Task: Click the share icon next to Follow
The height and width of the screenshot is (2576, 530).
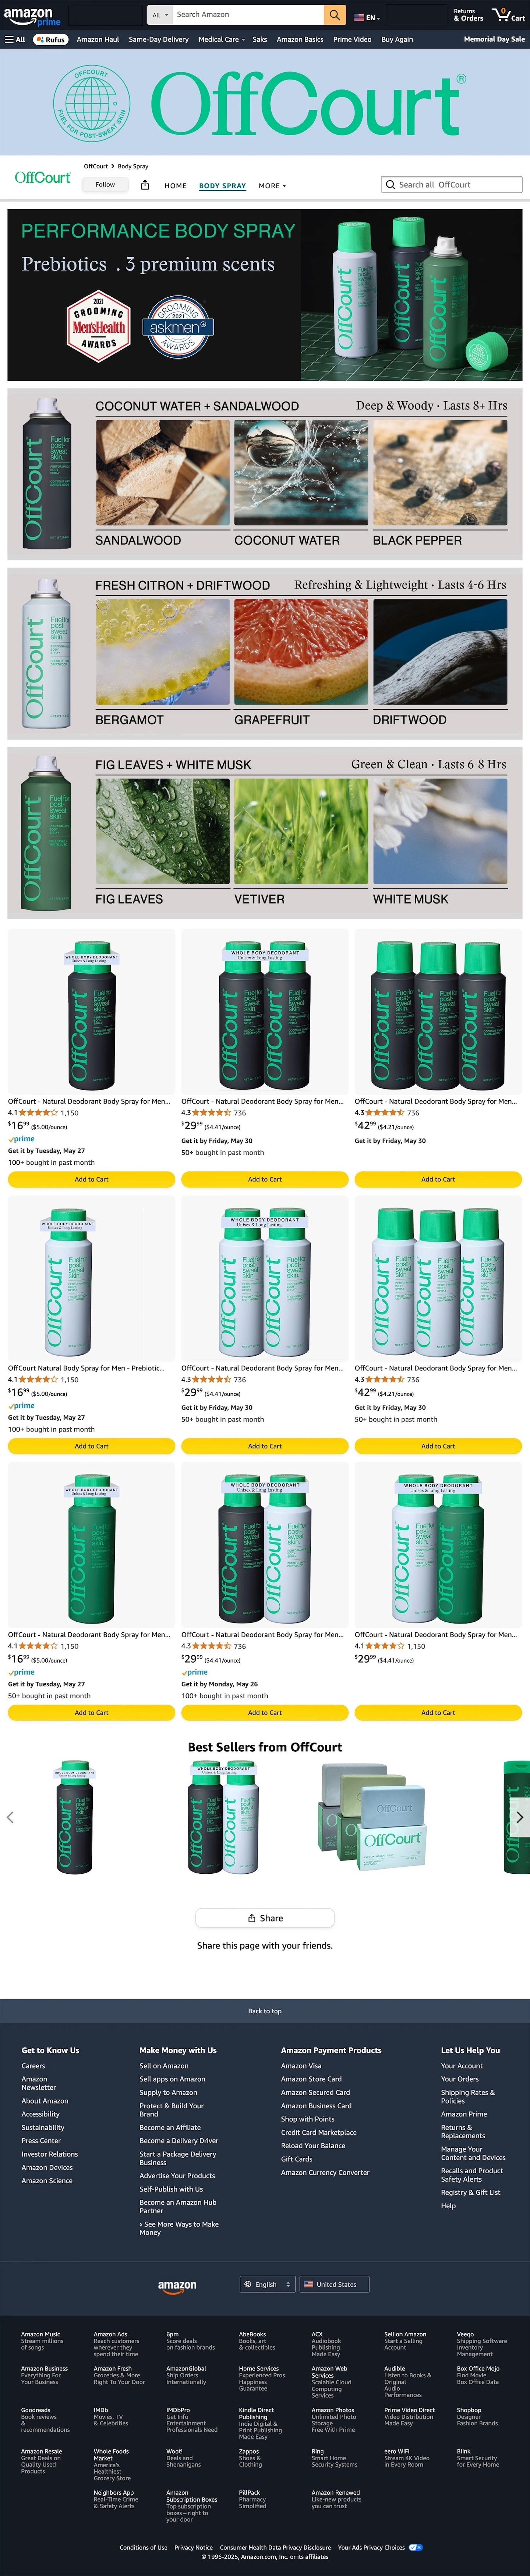Action: (145, 185)
